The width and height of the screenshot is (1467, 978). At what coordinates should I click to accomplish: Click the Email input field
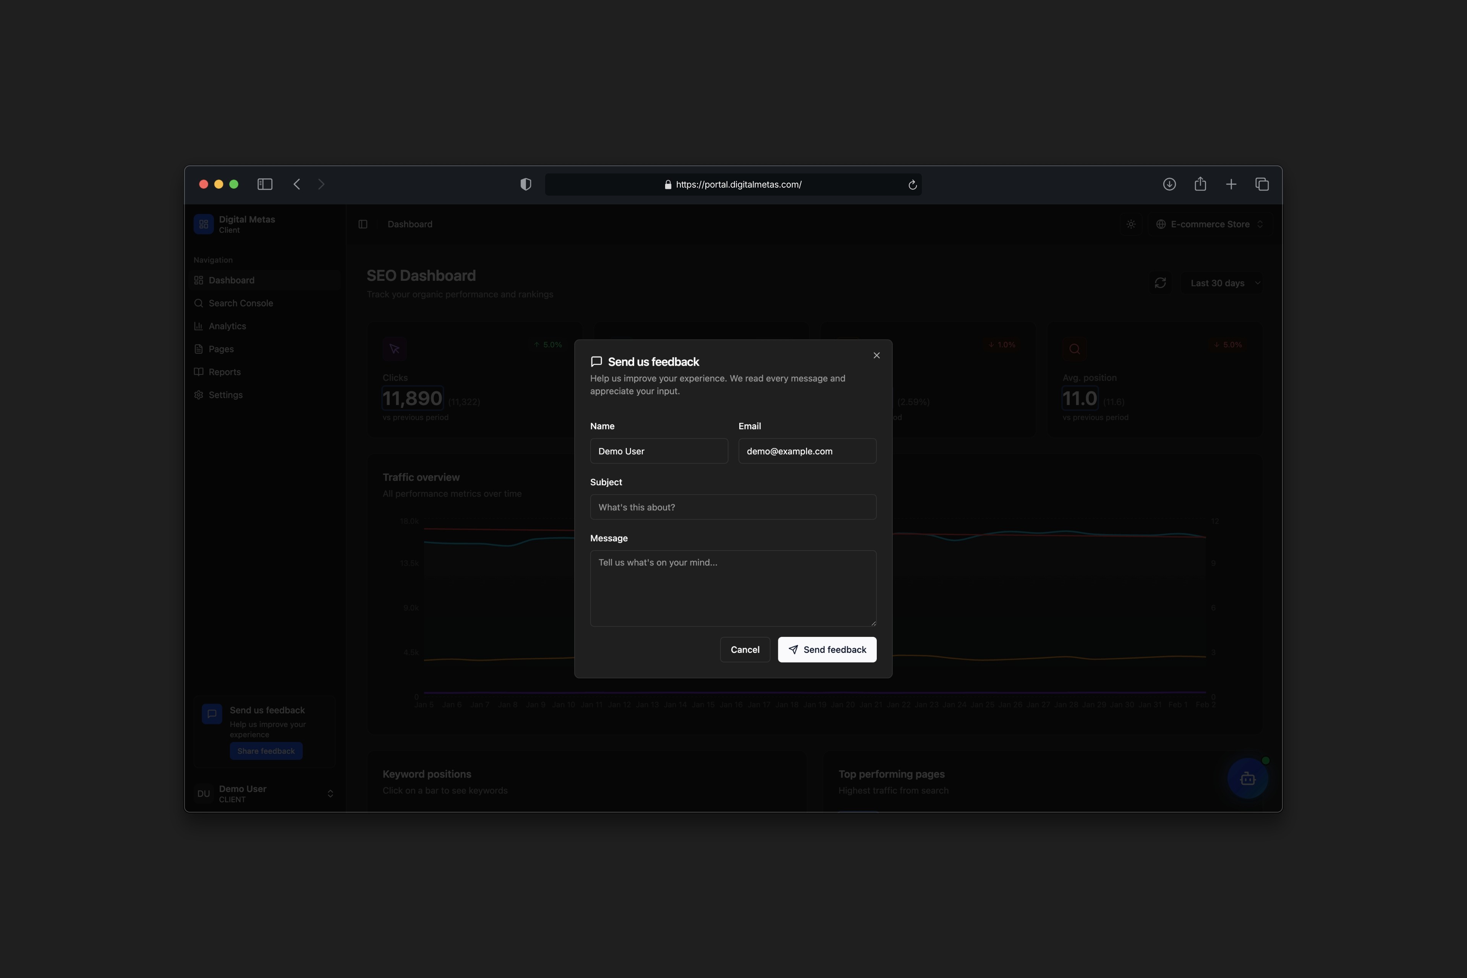coord(807,451)
